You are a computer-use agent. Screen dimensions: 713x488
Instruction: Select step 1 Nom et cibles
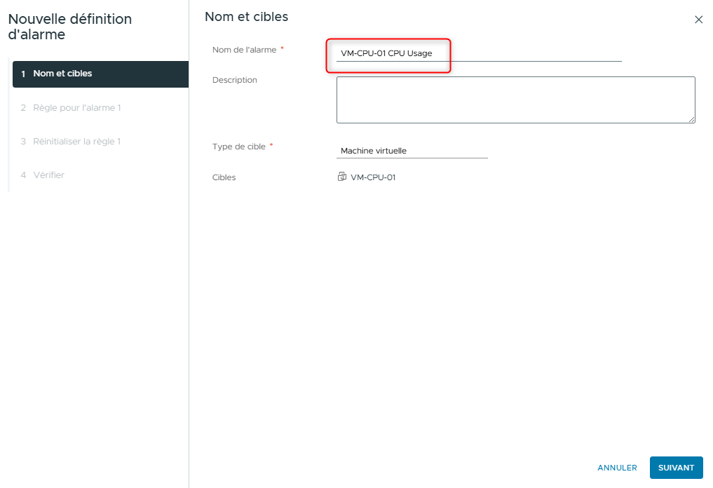tap(100, 74)
